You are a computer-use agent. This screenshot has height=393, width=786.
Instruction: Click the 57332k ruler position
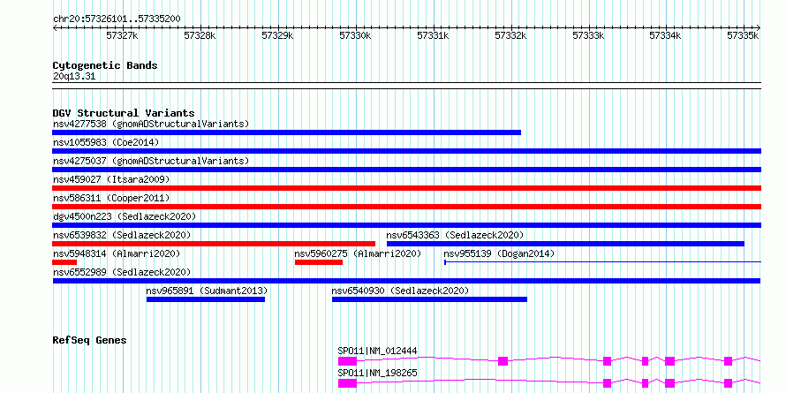(x=510, y=35)
